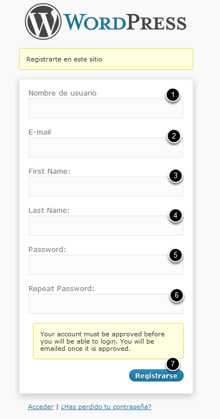Open the Acceder login link

coord(41,407)
